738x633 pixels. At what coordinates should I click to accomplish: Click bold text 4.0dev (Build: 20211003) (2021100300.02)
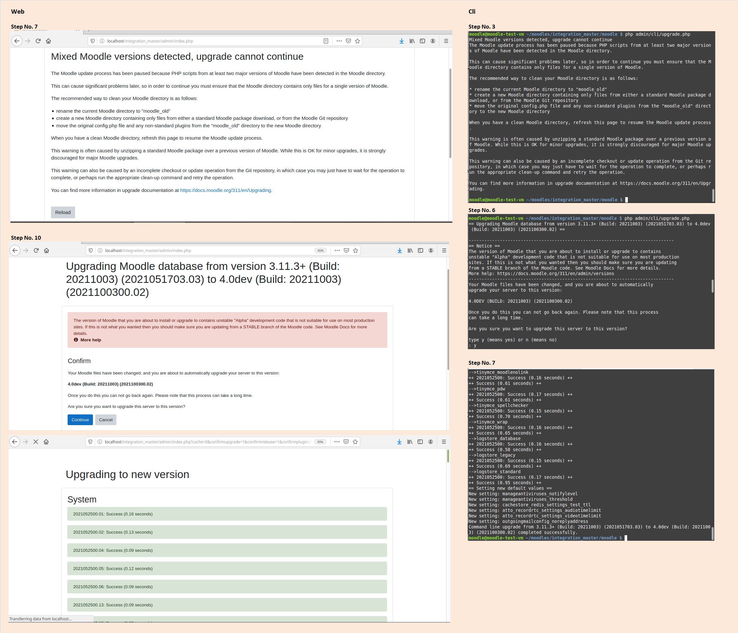pos(110,384)
